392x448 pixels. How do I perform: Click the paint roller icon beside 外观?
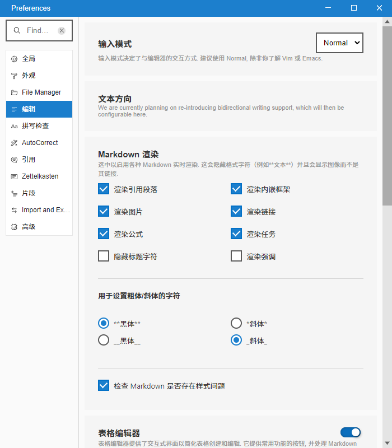click(x=14, y=76)
